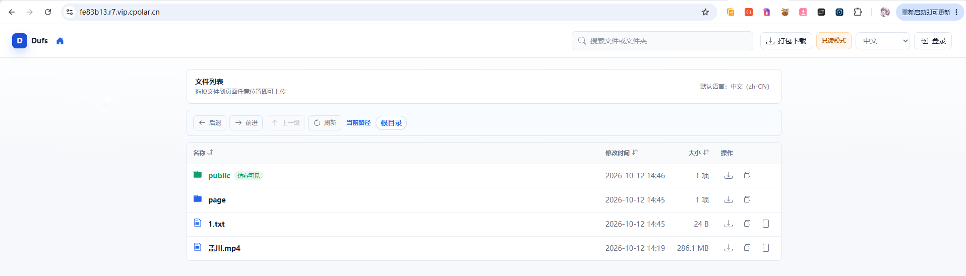Download 孟川.mp4 file
This screenshot has width=966, height=276.
coord(729,248)
